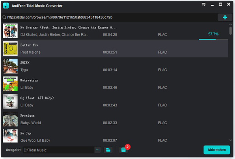Click the Tyga artist name
235x159 pixels.
[x=24, y=70]
